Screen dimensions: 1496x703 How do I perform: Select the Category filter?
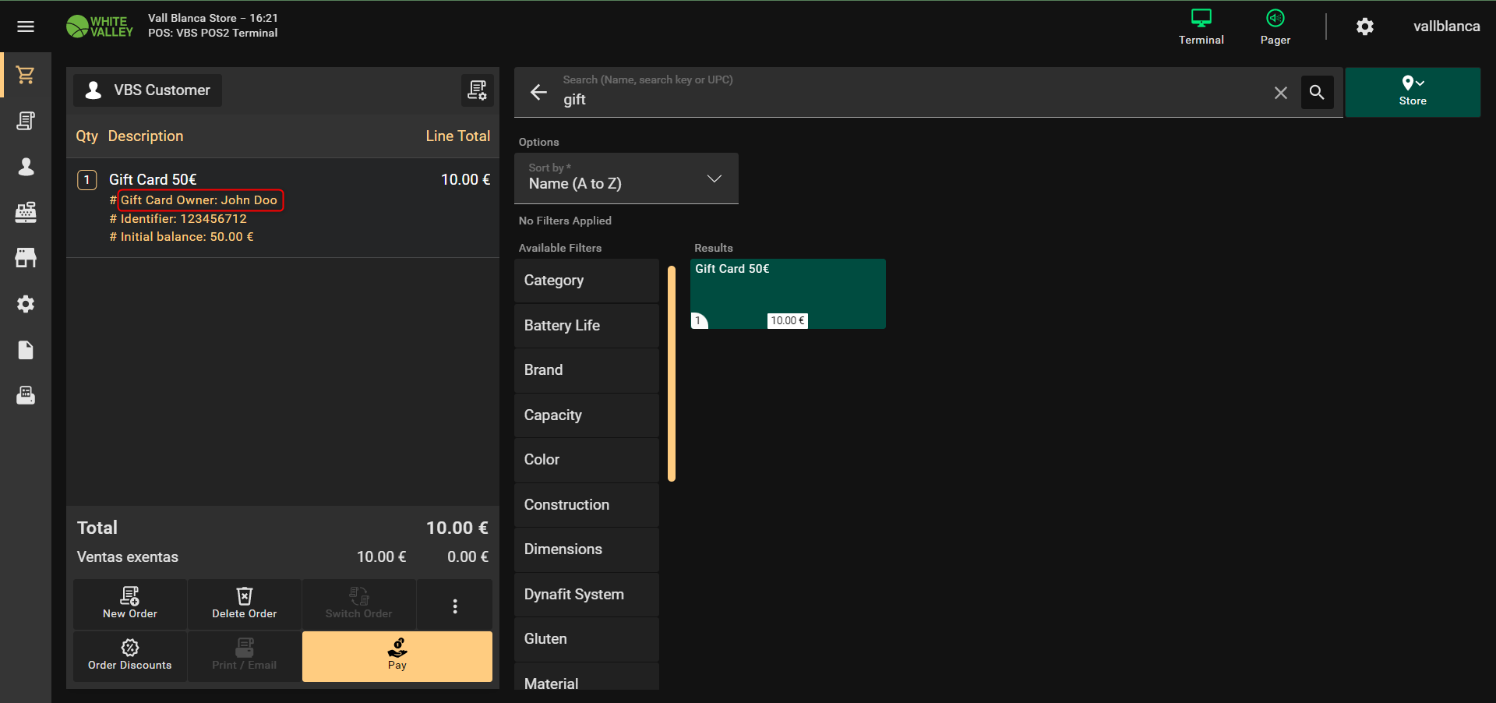[x=586, y=281]
